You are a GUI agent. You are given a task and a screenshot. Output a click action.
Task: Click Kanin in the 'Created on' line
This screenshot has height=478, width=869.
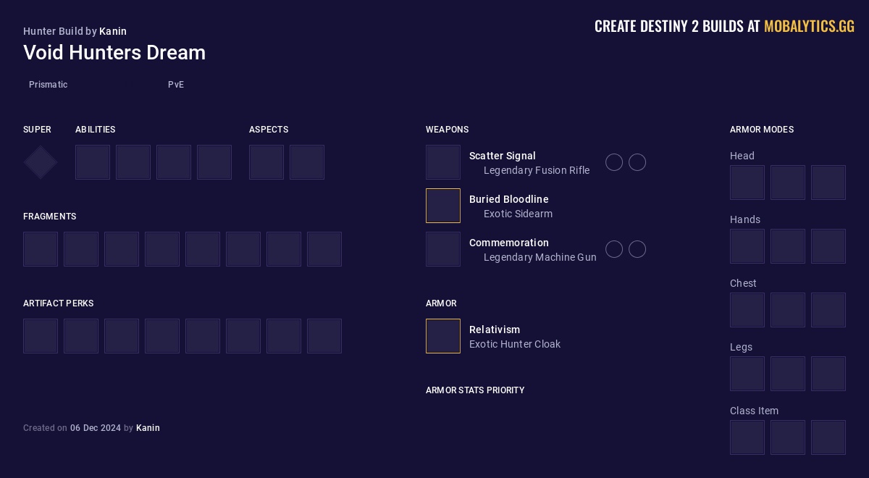click(x=148, y=428)
